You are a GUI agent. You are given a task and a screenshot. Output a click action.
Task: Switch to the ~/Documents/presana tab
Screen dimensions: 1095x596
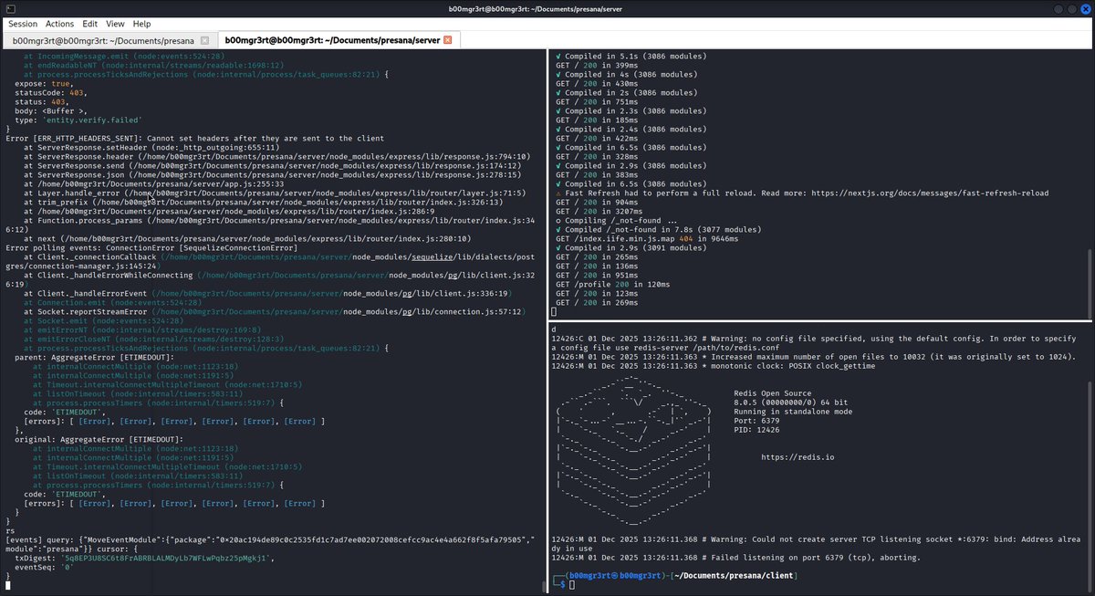click(x=102, y=41)
